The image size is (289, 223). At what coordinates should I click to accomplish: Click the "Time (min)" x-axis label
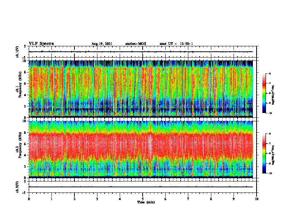(146, 202)
